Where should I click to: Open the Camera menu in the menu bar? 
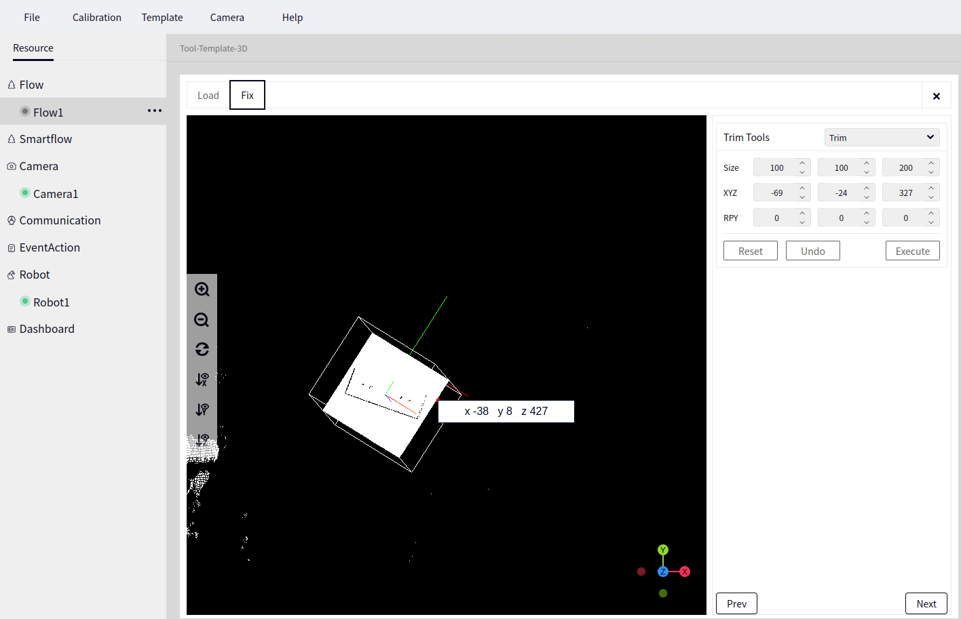click(x=227, y=17)
